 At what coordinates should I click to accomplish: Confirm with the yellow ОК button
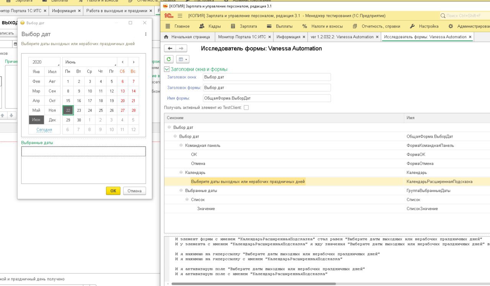tap(113, 191)
